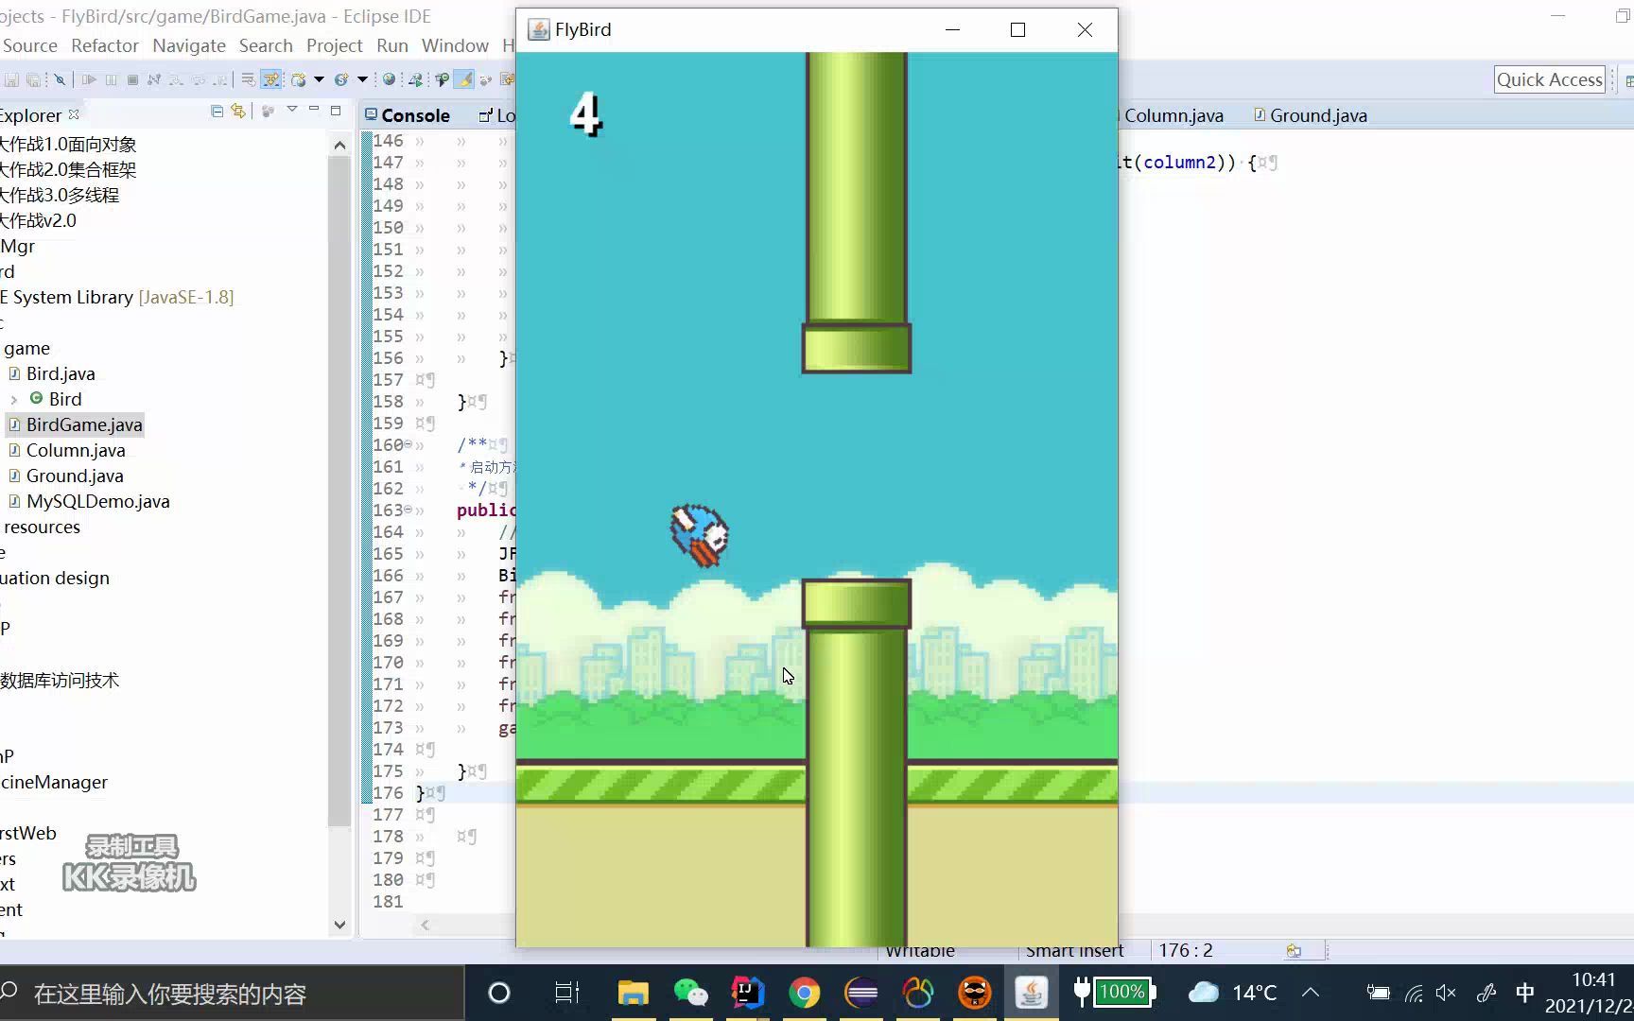The height and width of the screenshot is (1021, 1634).
Task: Open the Source menu
Action: pos(30,45)
